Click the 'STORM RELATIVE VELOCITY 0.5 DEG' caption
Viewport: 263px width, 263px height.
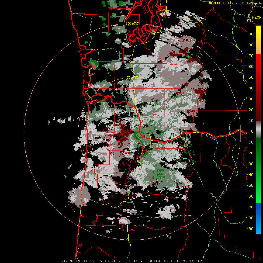click(x=101, y=261)
